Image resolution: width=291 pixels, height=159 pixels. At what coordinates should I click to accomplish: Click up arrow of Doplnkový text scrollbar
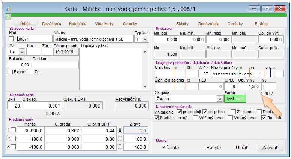coord(145,52)
